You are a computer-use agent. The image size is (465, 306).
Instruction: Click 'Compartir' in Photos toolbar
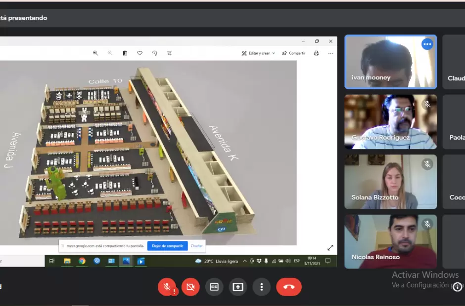click(x=293, y=53)
